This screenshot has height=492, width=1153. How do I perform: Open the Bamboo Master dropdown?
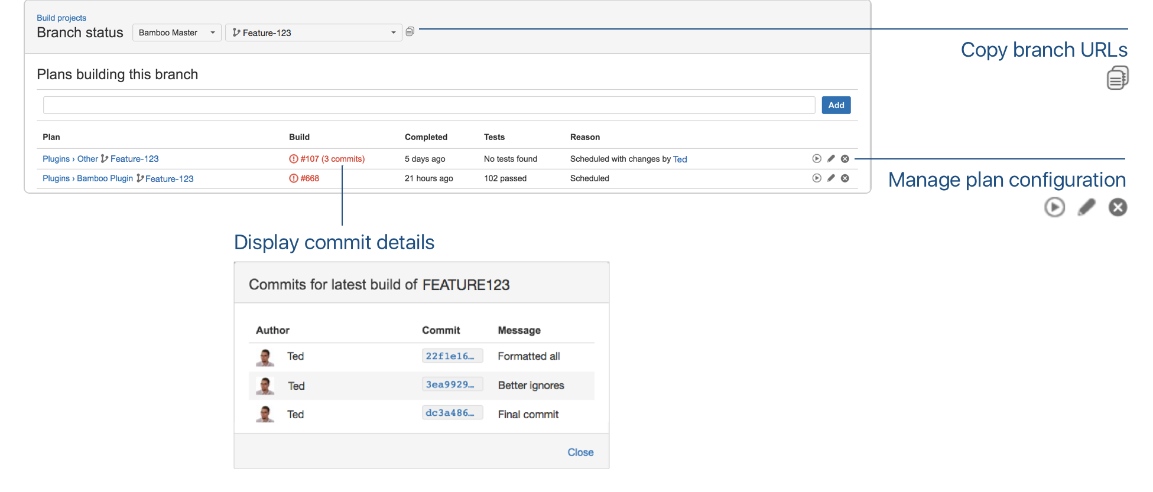click(x=177, y=32)
